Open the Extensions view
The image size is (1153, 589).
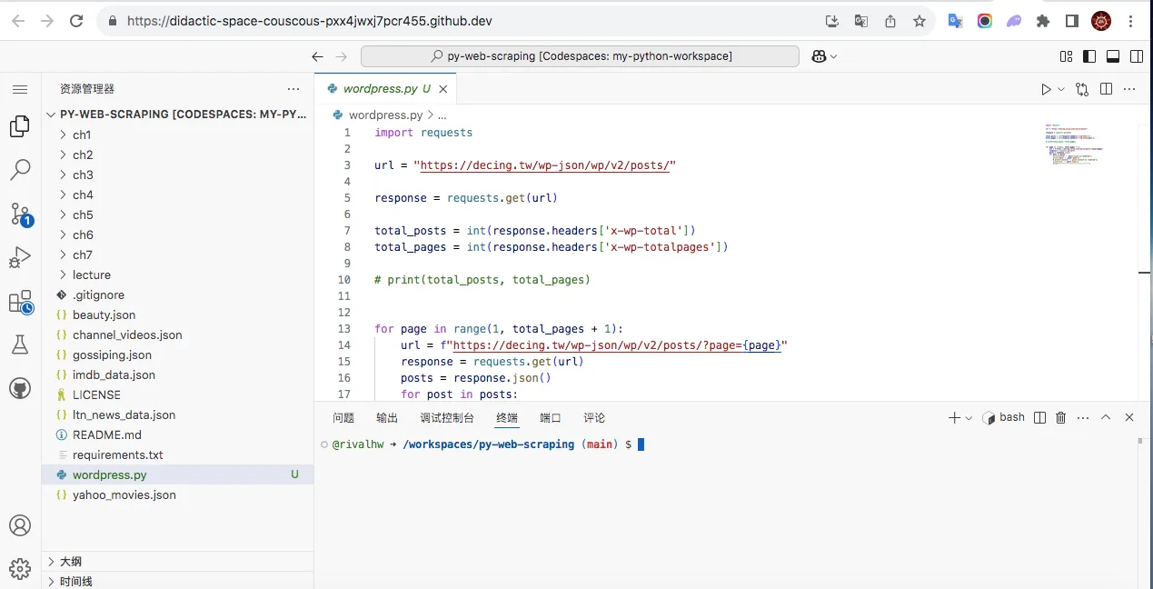[x=20, y=303]
